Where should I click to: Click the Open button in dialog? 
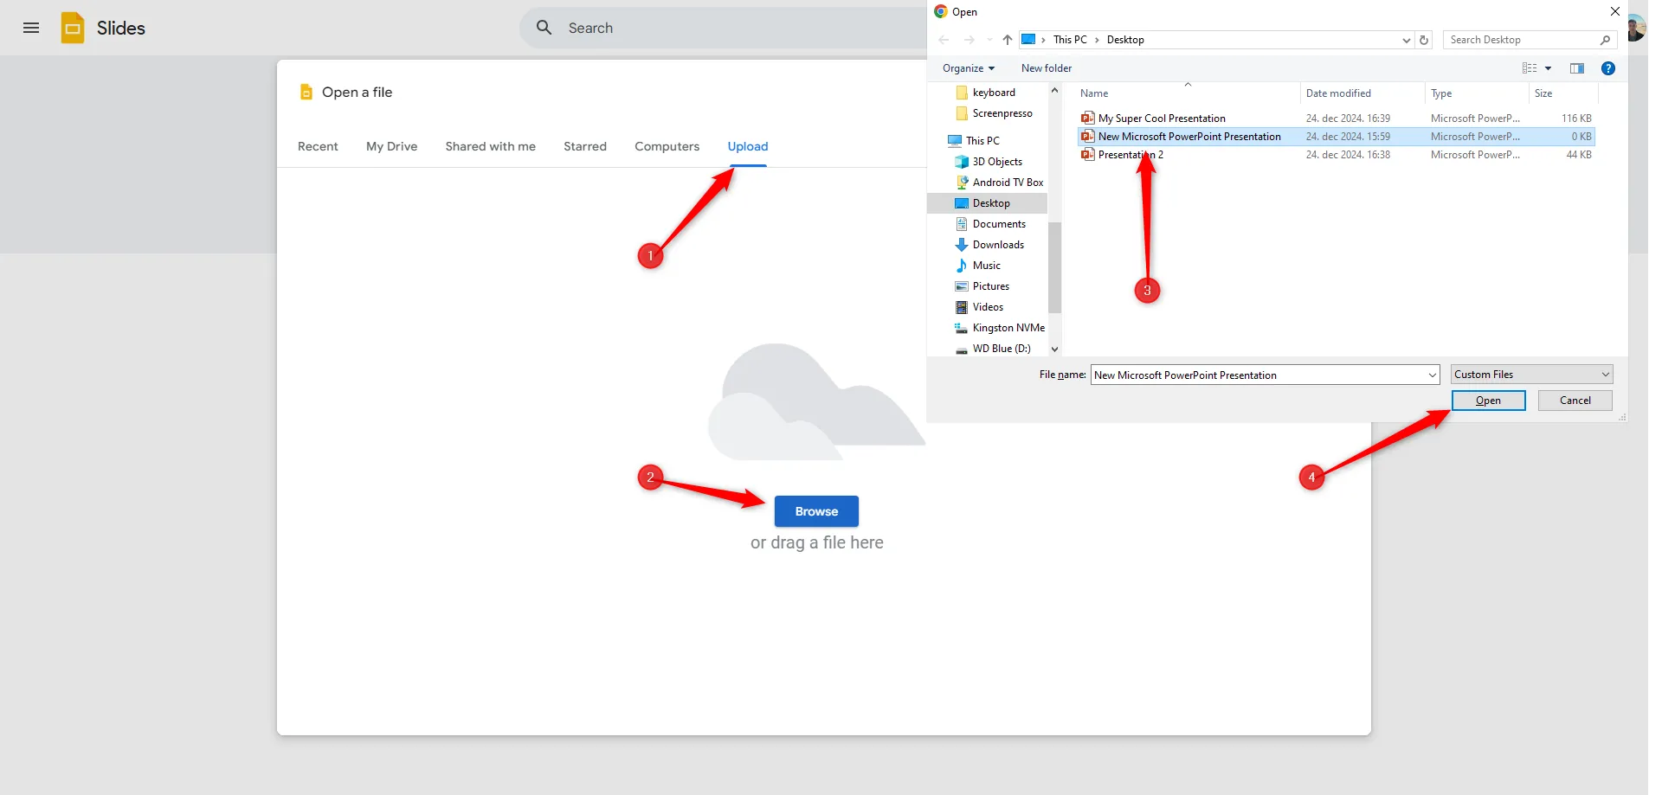[x=1488, y=401]
